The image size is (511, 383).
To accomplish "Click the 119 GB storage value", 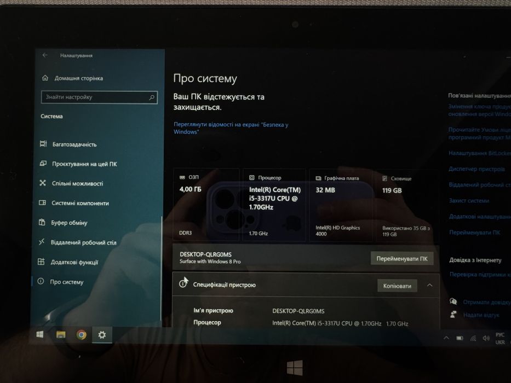I will pyautogui.click(x=392, y=190).
